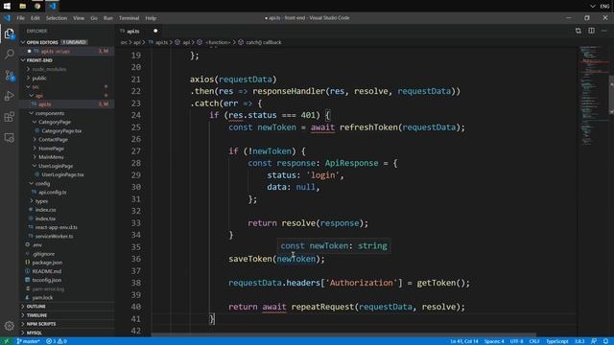
Task: Select the api.ts editor tab
Action: pos(133,31)
